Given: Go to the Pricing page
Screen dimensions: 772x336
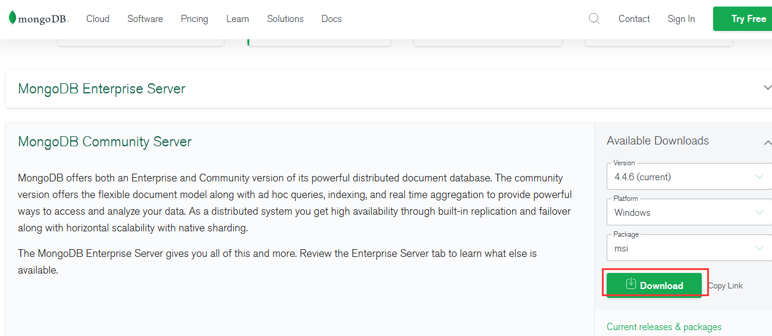Looking at the screenshot, I should (x=194, y=19).
